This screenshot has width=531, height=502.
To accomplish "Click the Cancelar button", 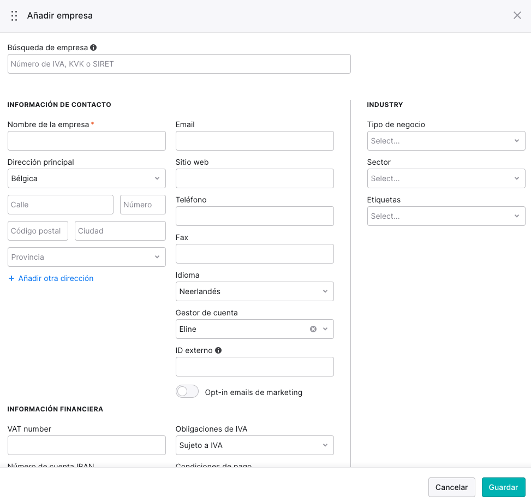I will (x=451, y=487).
